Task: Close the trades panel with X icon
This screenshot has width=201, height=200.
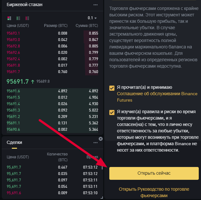Action: point(101,139)
